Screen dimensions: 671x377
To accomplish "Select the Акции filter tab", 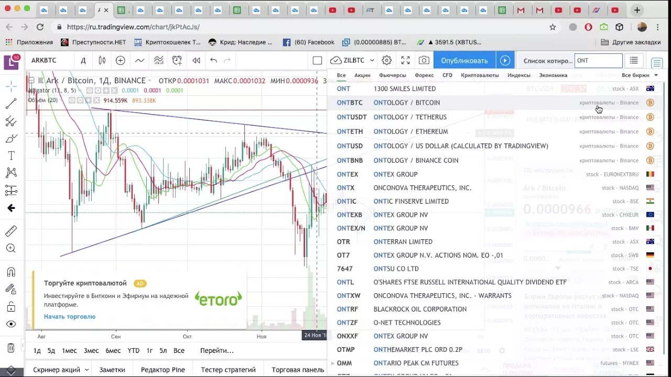I will coord(362,75).
